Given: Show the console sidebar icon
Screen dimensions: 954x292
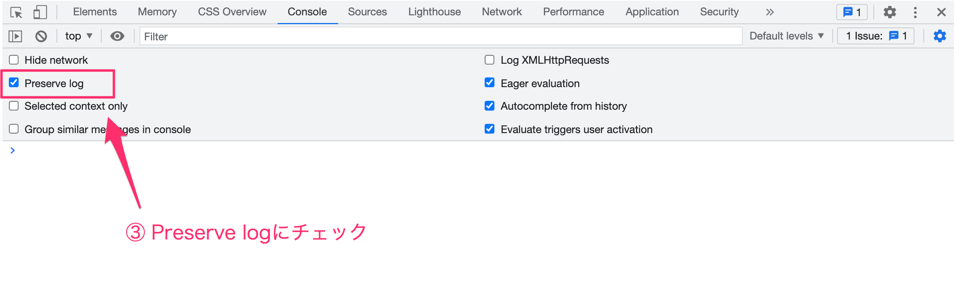Looking at the screenshot, I should pyautogui.click(x=15, y=36).
